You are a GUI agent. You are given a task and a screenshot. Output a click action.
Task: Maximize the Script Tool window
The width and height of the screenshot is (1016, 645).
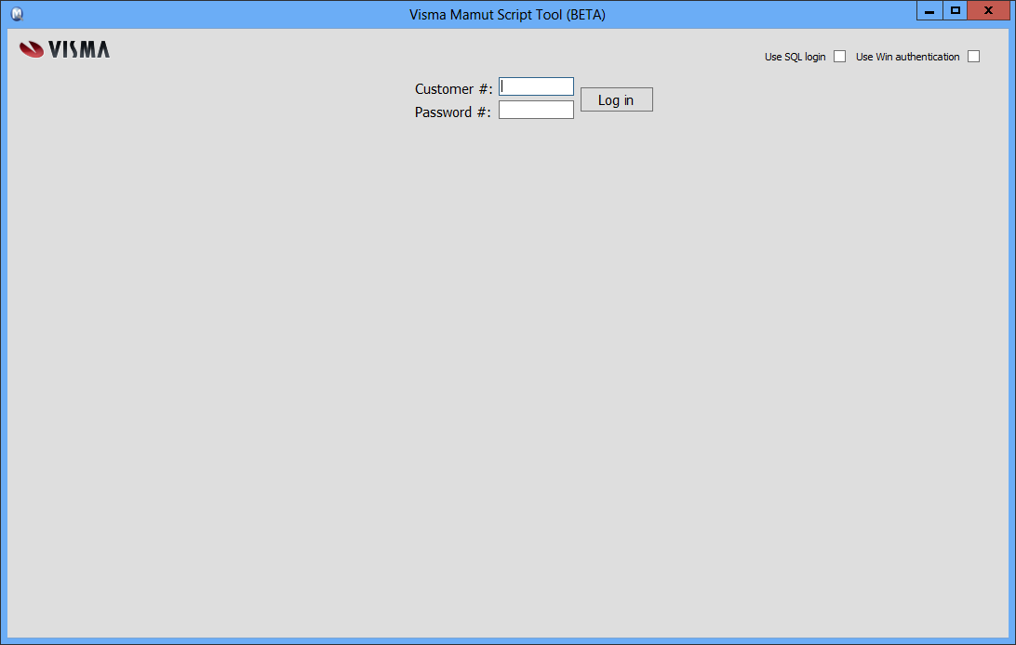[956, 10]
